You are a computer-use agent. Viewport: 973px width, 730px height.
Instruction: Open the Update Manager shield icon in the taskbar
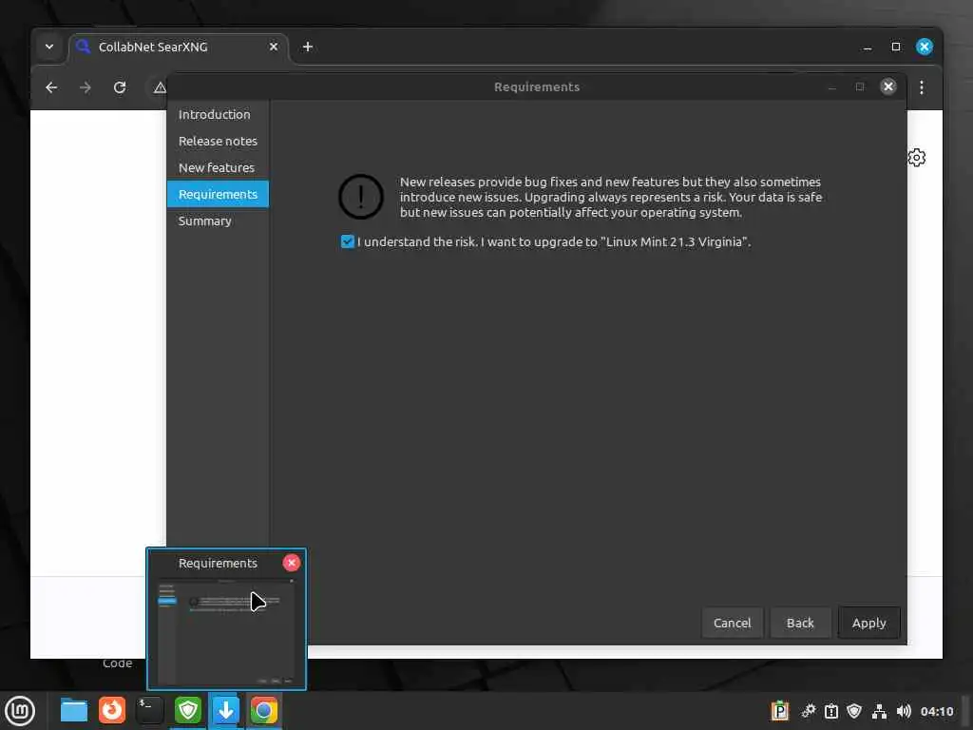[188, 711]
